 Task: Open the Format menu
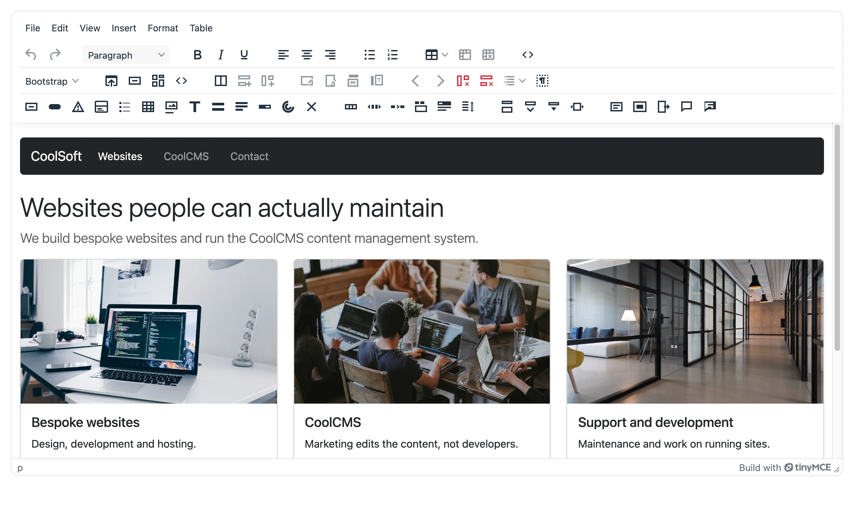pyautogui.click(x=162, y=28)
